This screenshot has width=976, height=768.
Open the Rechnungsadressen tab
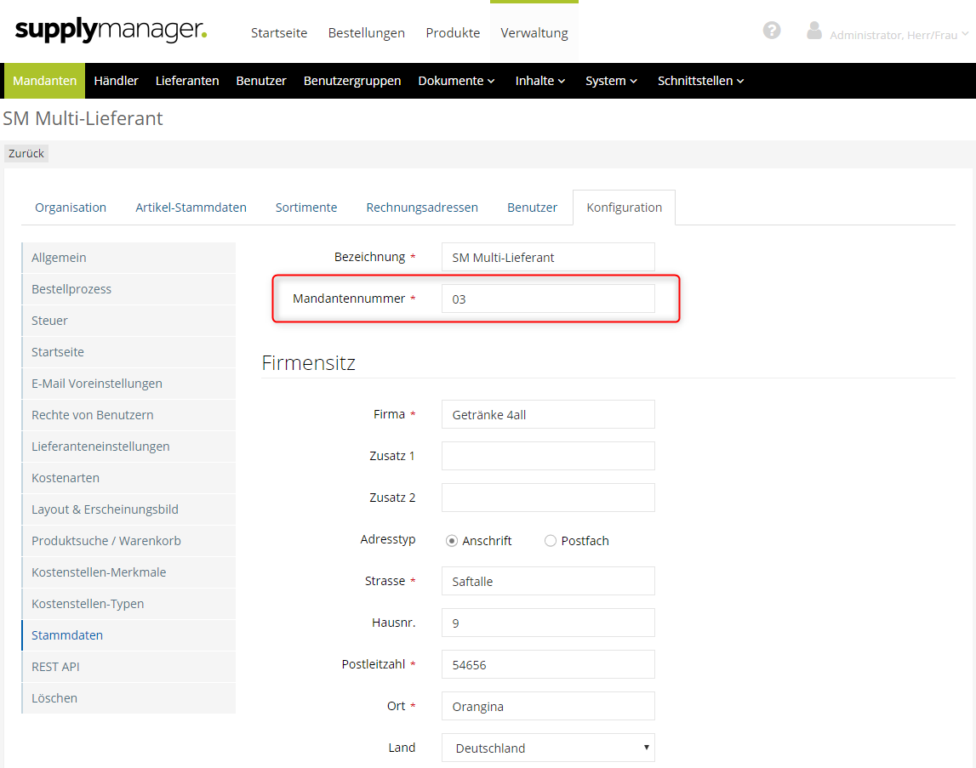click(422, 208)
